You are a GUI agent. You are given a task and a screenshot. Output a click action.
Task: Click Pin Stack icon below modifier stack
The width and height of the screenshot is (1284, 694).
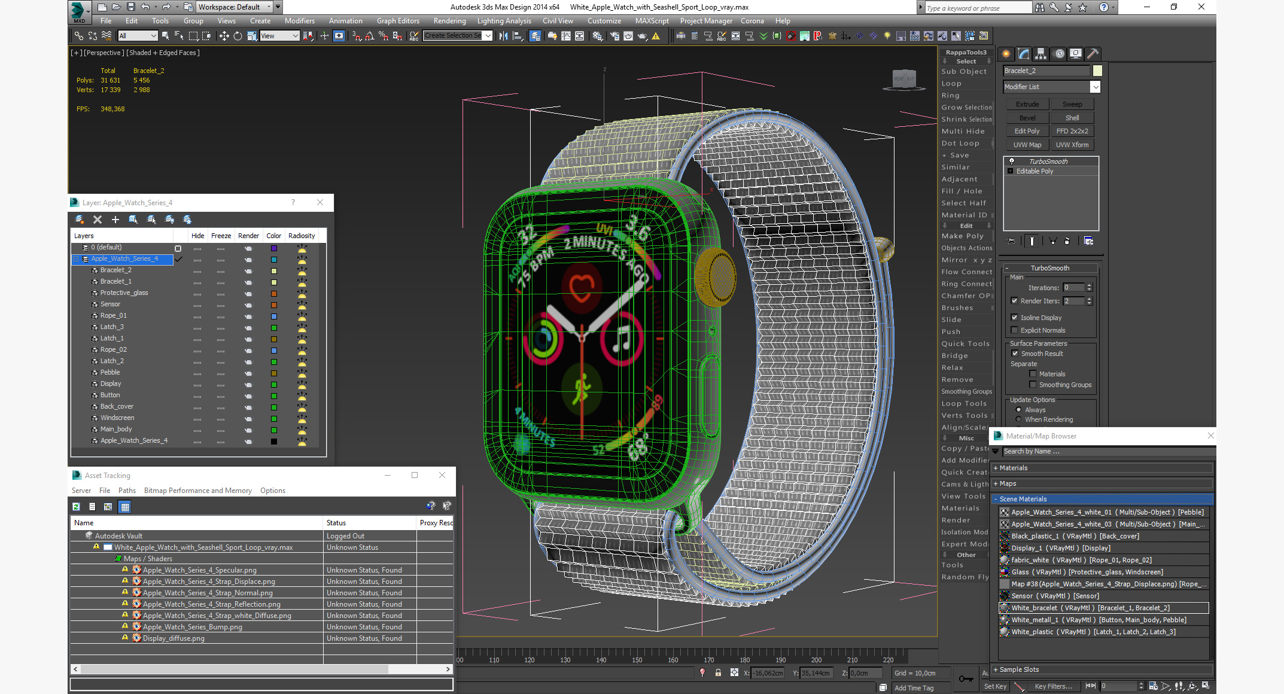click(x=1011, y=241)
